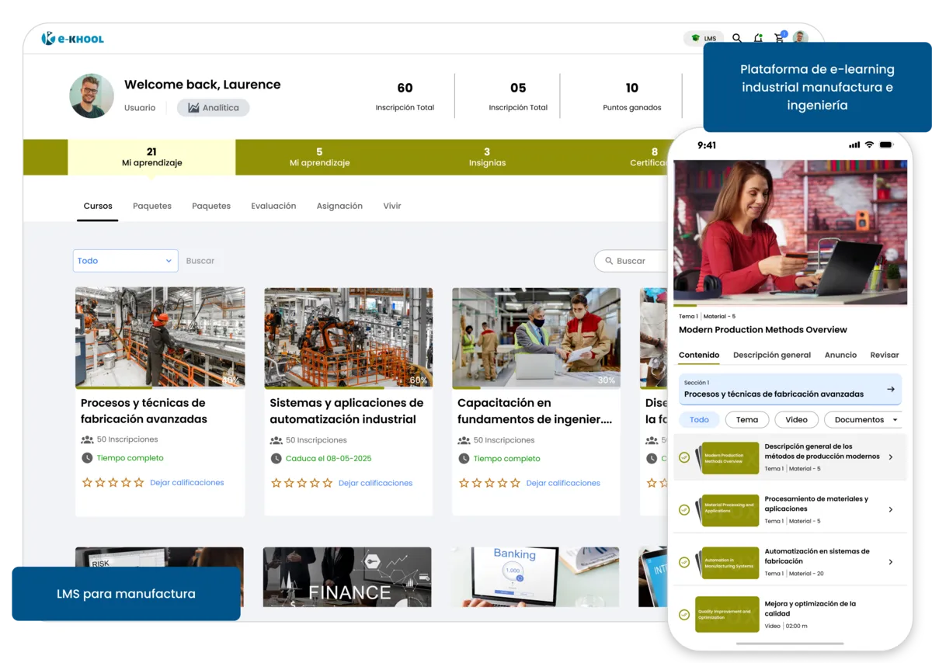View the shopping cart icon in header
Image resolution: width=932 pixels, height=663 pixels.
coord(778,38)
